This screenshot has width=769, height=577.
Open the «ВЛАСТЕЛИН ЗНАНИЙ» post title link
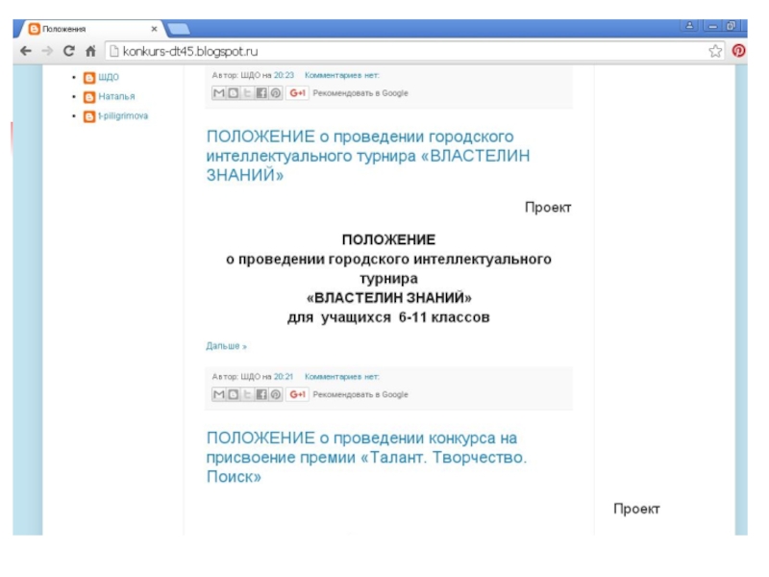(367, 156)
